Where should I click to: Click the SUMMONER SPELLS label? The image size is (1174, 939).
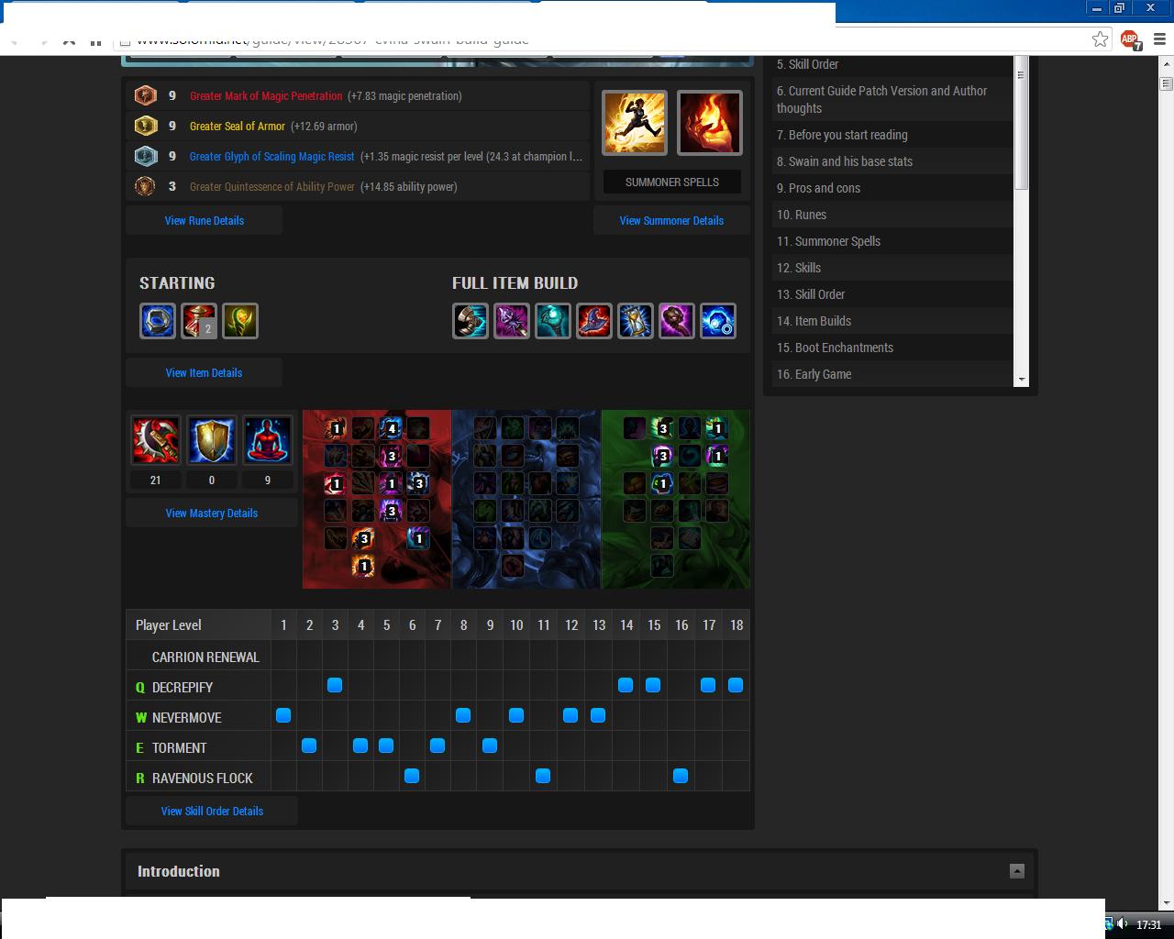pos(672,182)
